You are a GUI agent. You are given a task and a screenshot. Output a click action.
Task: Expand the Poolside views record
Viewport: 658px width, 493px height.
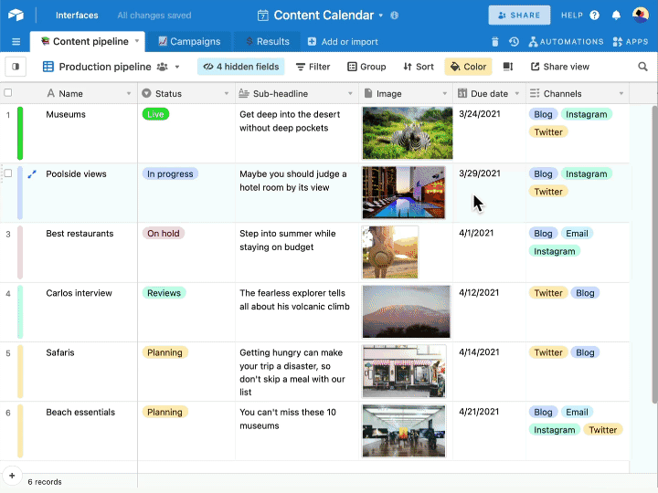(32, 174)
